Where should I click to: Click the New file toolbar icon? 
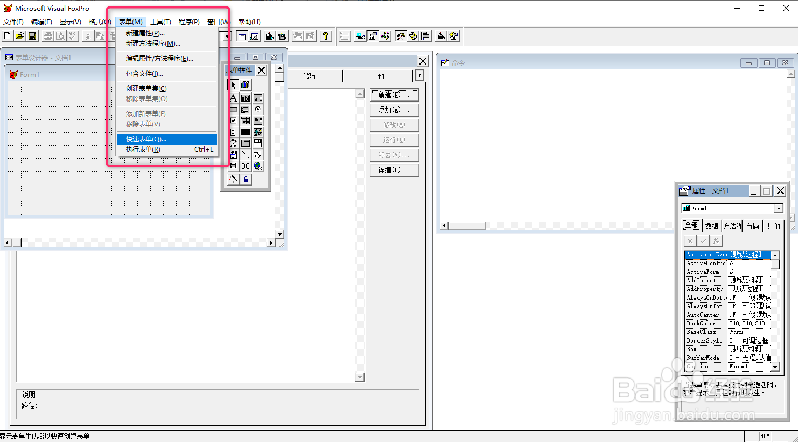[7, 36]
